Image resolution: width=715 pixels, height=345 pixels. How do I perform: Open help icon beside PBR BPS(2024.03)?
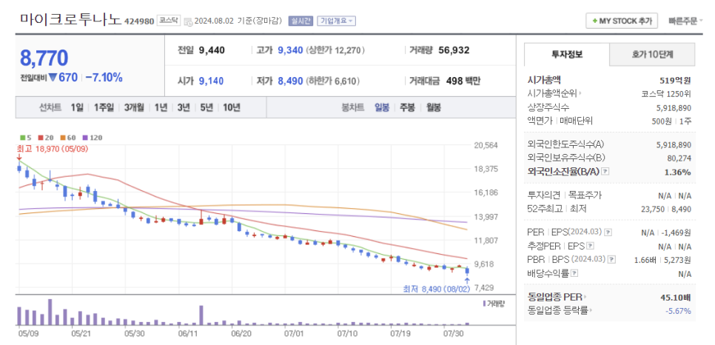tap(612, 259)
